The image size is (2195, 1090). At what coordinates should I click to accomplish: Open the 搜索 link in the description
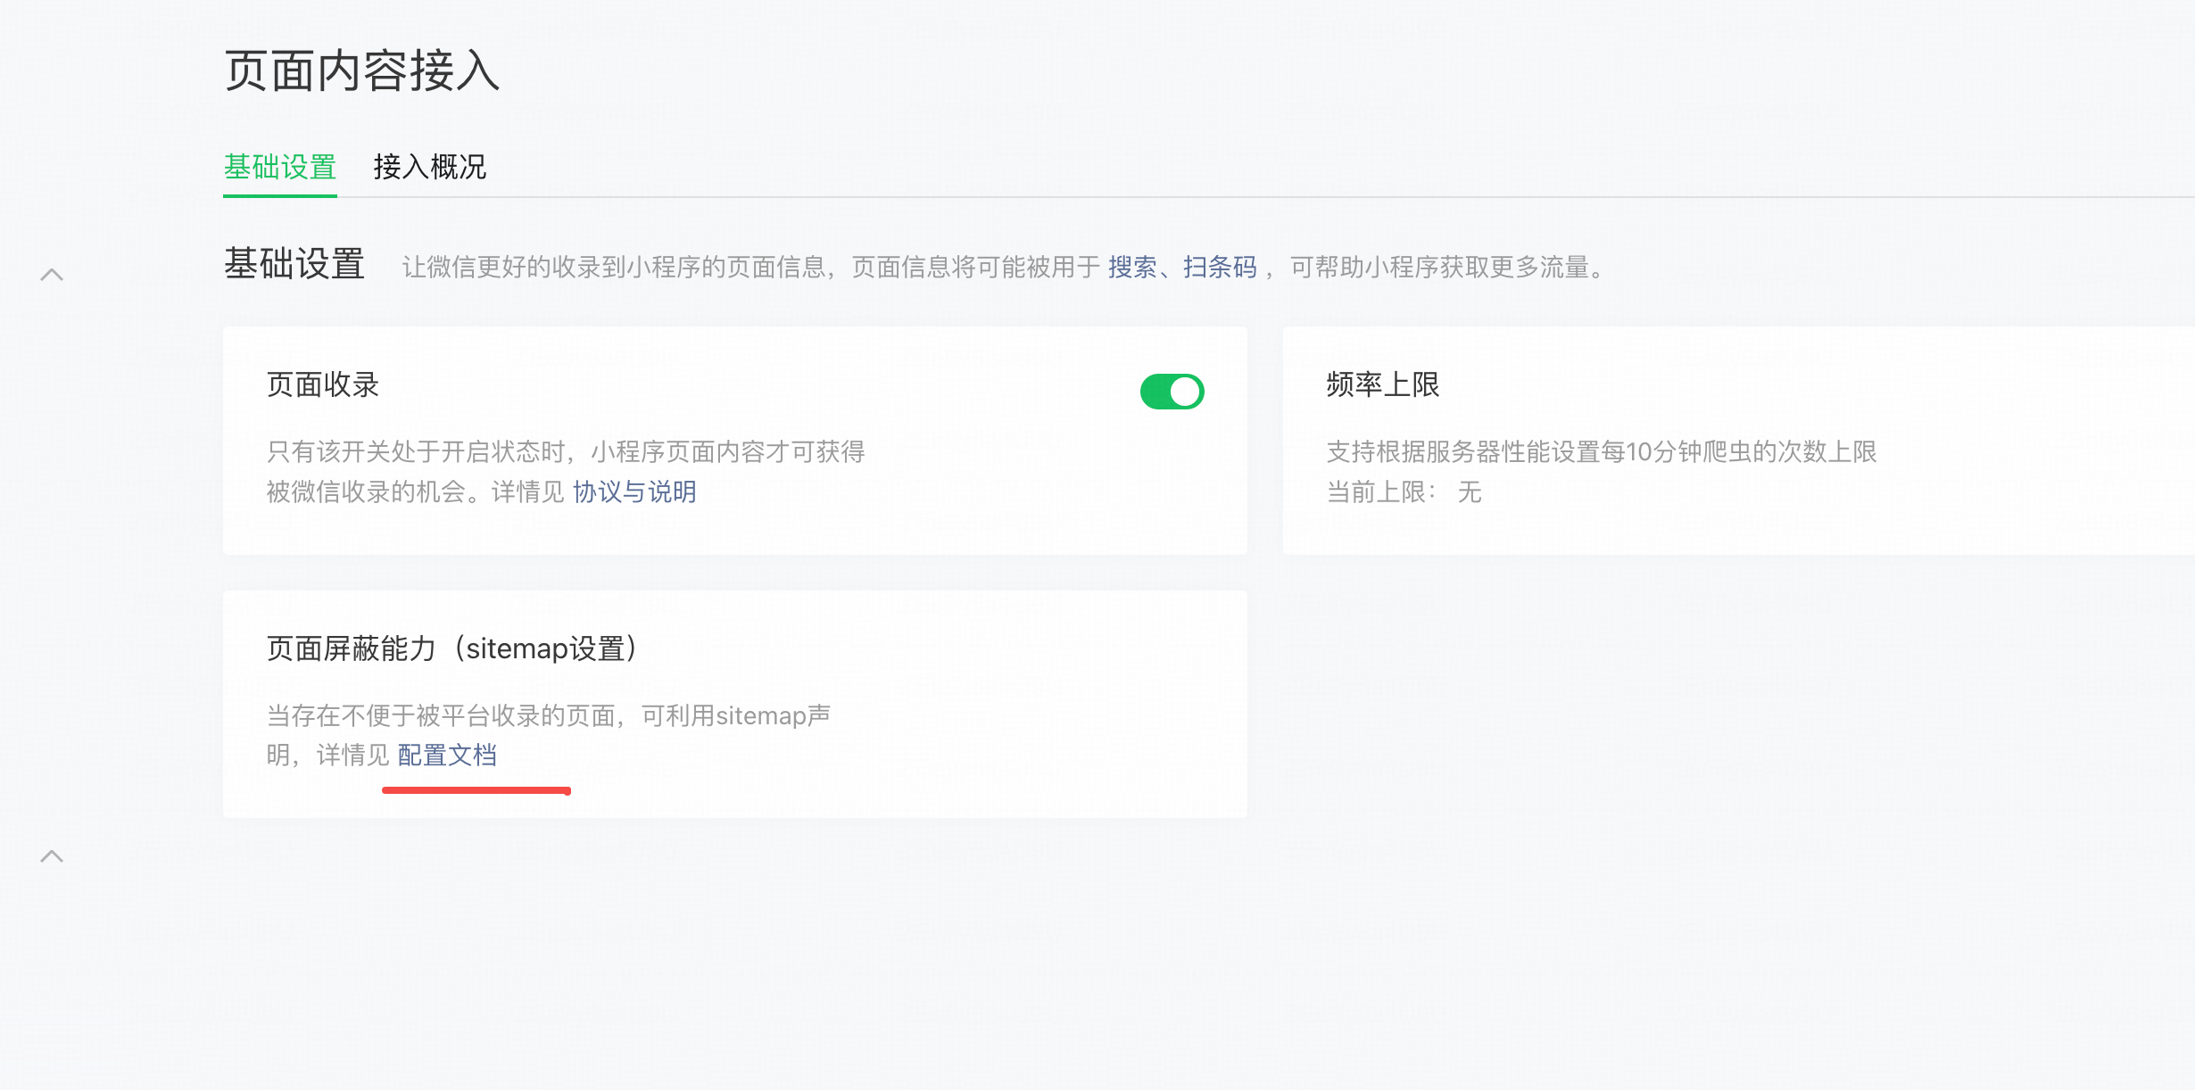coord(1131,267)
